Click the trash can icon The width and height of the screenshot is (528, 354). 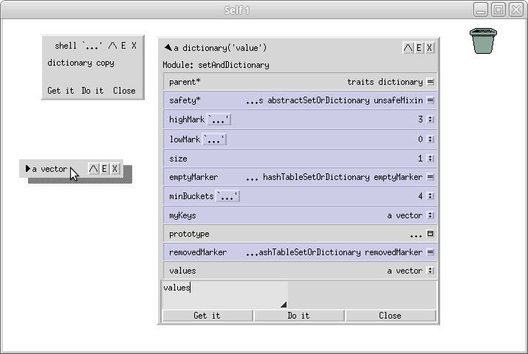[481, 41]
